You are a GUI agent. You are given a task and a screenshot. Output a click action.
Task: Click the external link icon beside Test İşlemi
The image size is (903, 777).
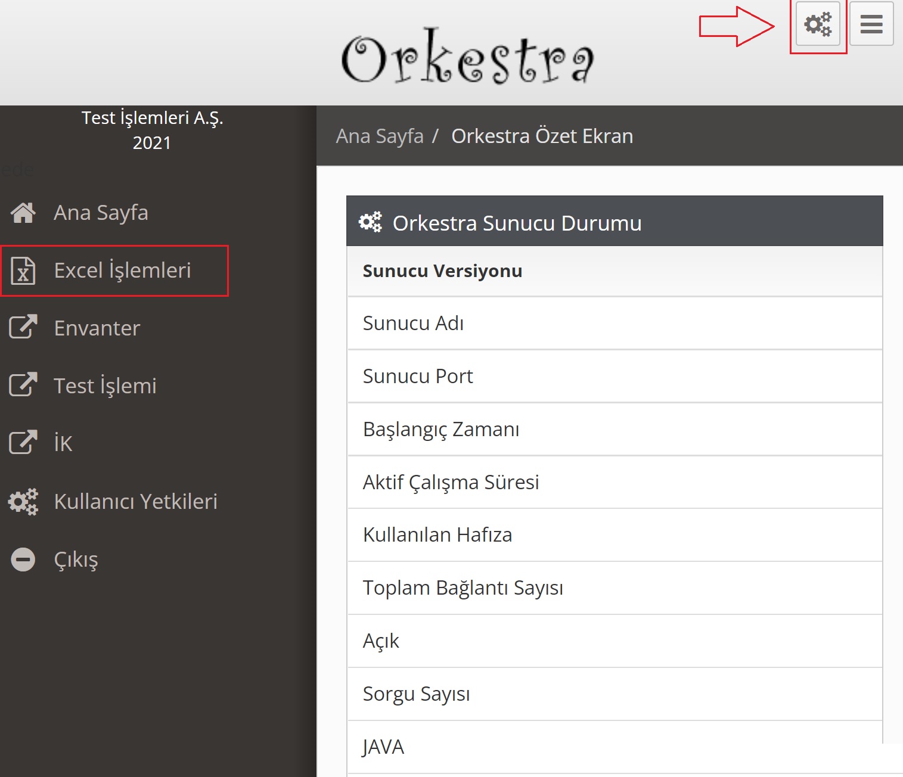point(23,385)
